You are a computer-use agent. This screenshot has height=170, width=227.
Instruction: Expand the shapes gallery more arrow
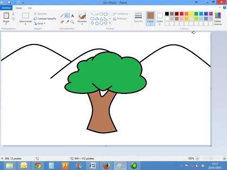(110, 23)
